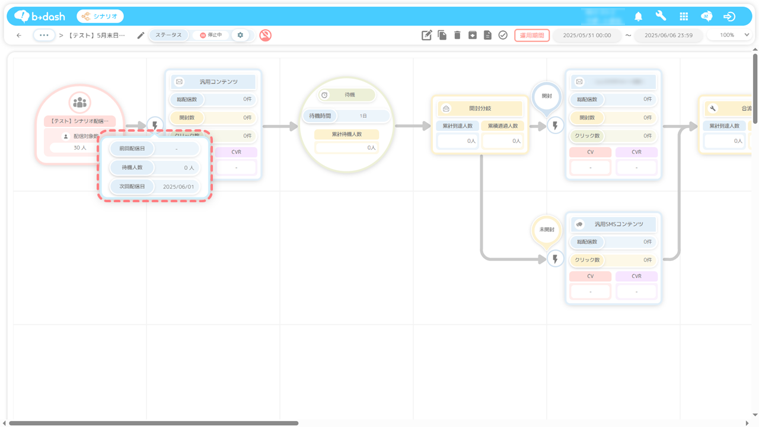The width and height of the screenshot is (759, 427).
Task: Click the 累計到達人数 label in 開封分岐
Action: [457, 126]
